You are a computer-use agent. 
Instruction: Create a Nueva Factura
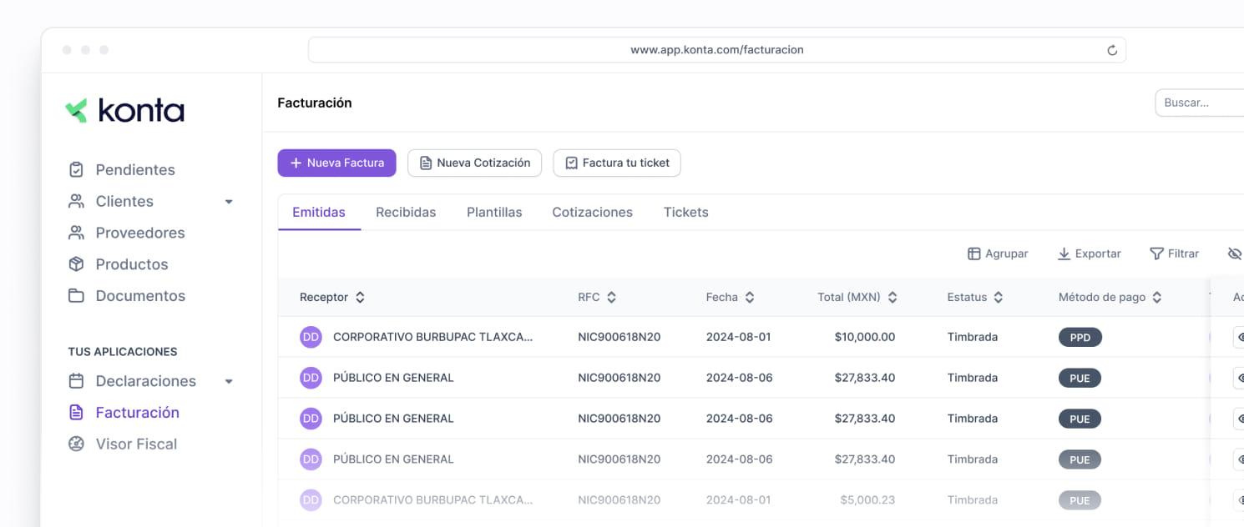coord(336,163)
